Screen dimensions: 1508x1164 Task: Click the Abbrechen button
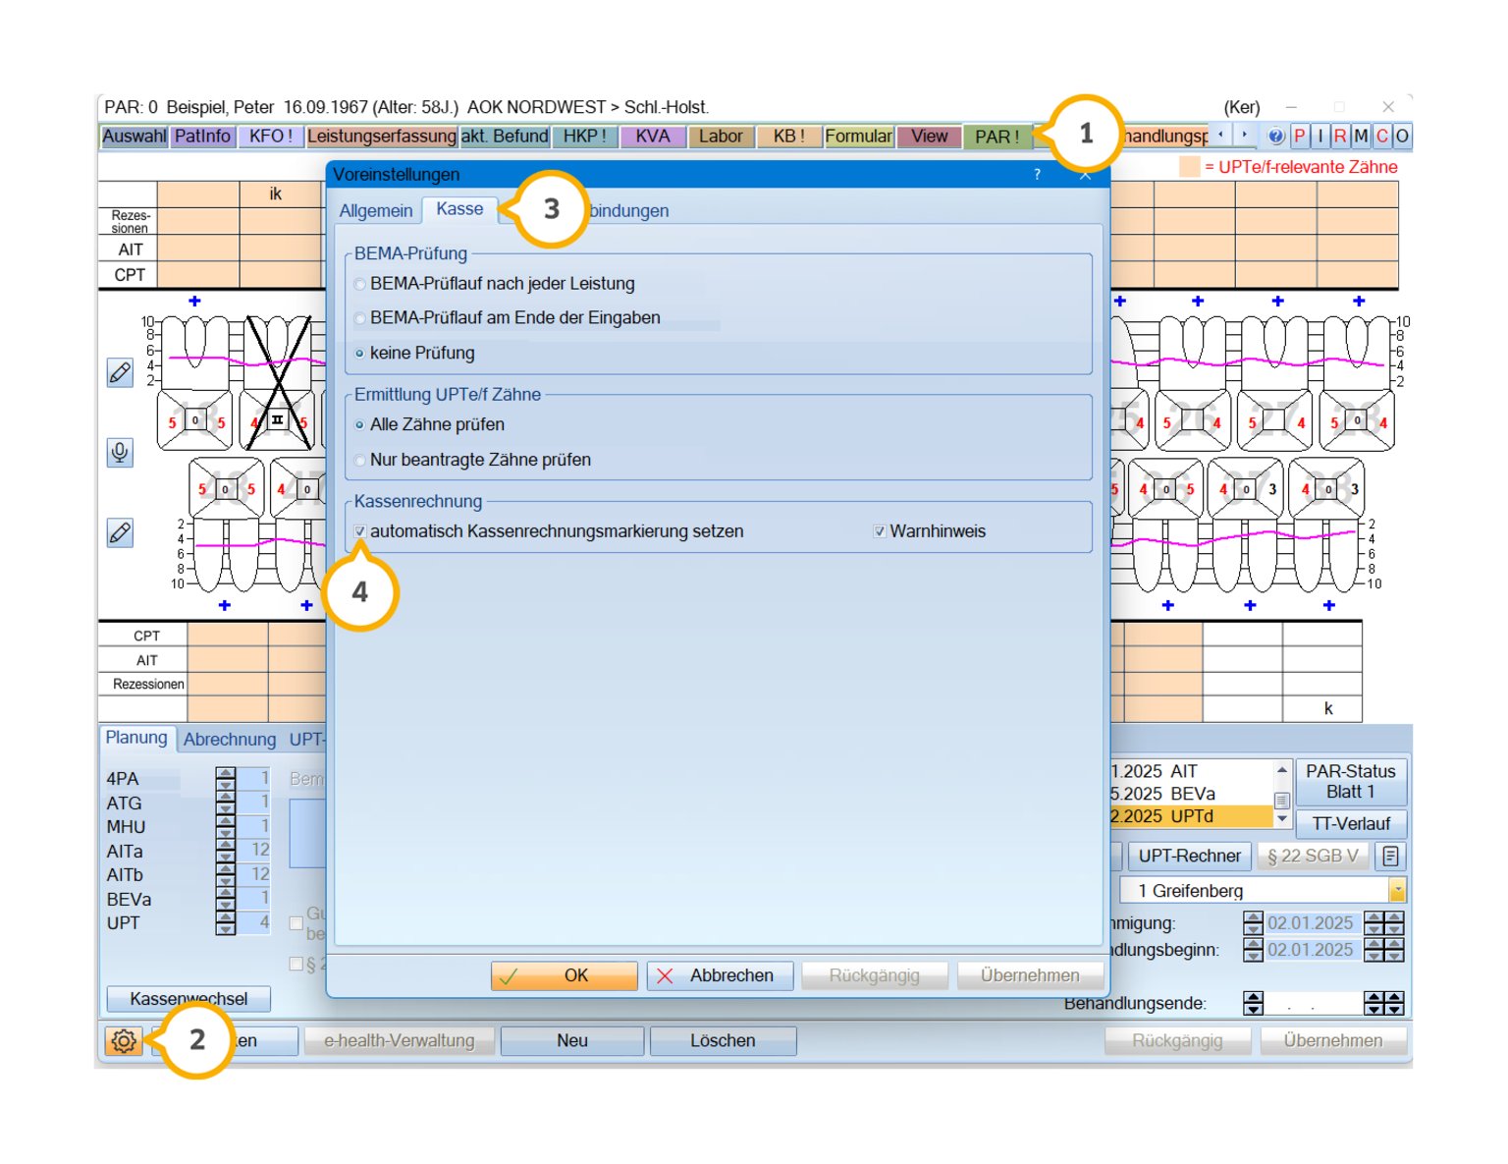tap(720, 975)
